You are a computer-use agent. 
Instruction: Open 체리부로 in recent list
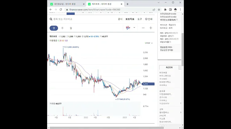tap(163, 72)
